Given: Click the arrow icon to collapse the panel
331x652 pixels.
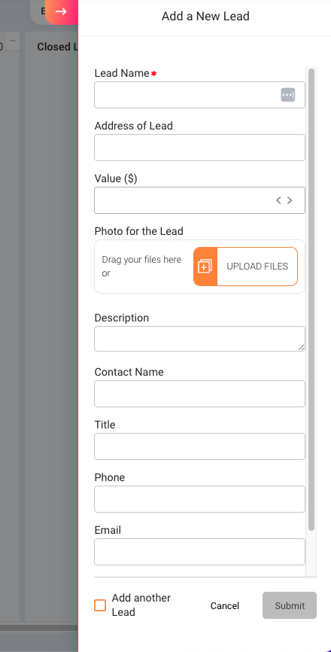Looking at the screenshot, I should (x=61, y=11).
